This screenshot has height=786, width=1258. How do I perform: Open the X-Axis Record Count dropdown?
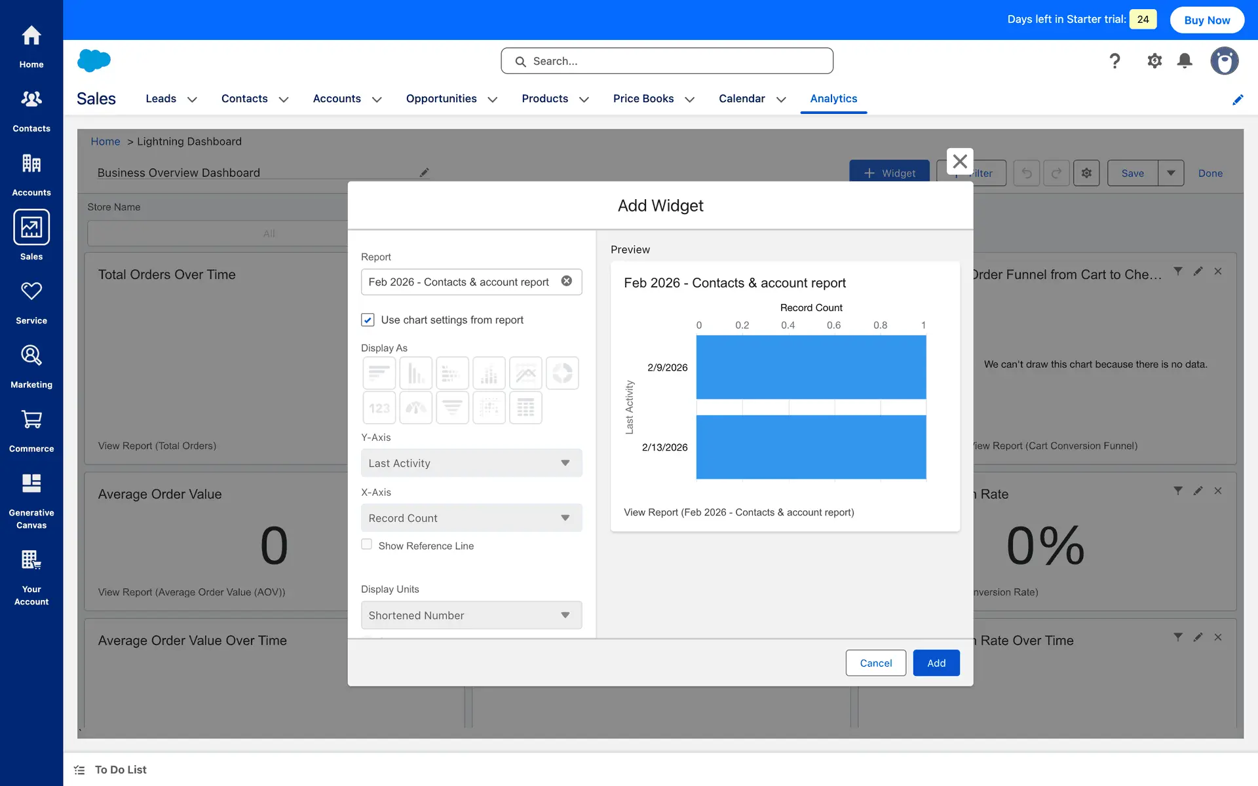(471, 518)
